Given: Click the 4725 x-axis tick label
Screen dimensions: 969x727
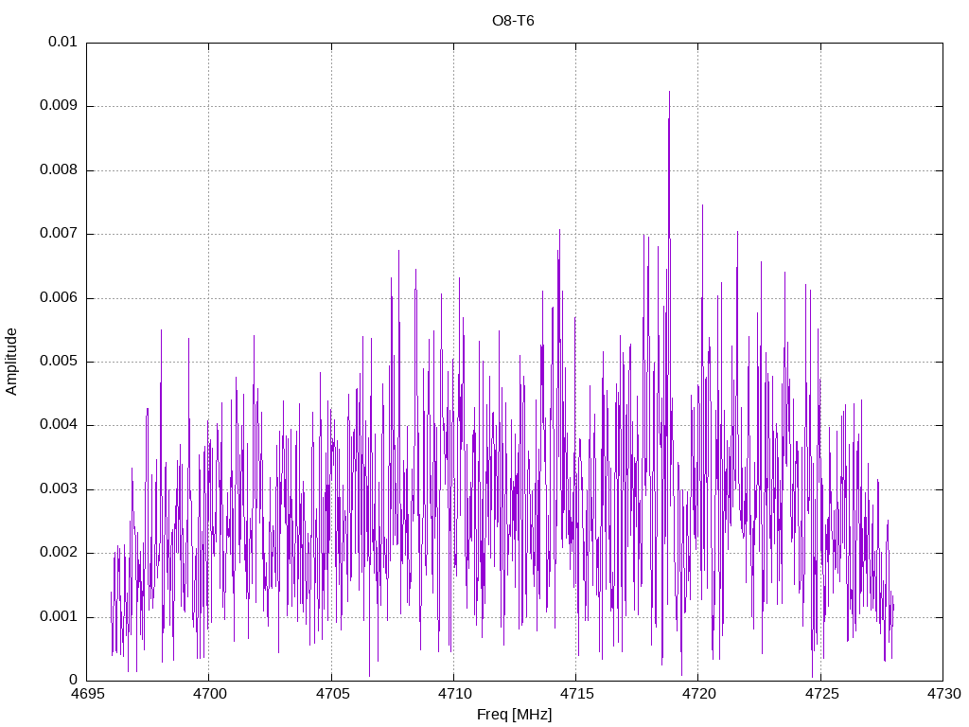Looking at the screenshot, I should point(821,694).
